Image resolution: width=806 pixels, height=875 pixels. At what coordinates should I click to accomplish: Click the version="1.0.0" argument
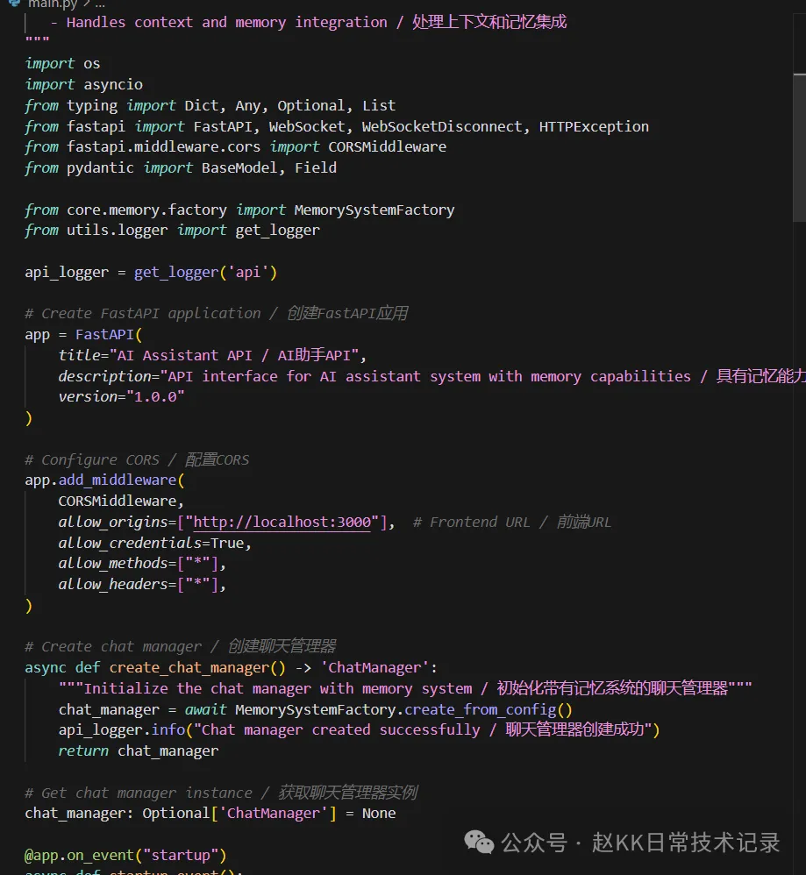click(121, 397)
